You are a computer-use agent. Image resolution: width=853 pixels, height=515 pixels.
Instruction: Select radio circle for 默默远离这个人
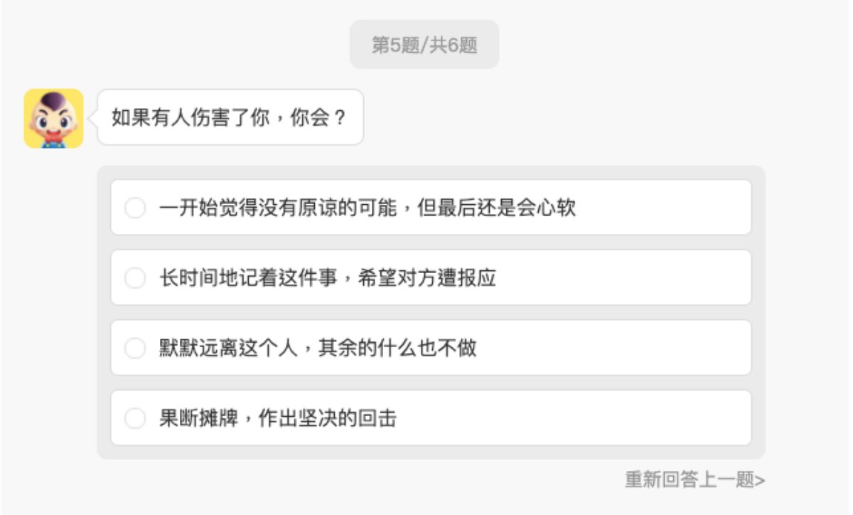pyautogui.click(x=135, y=349)
